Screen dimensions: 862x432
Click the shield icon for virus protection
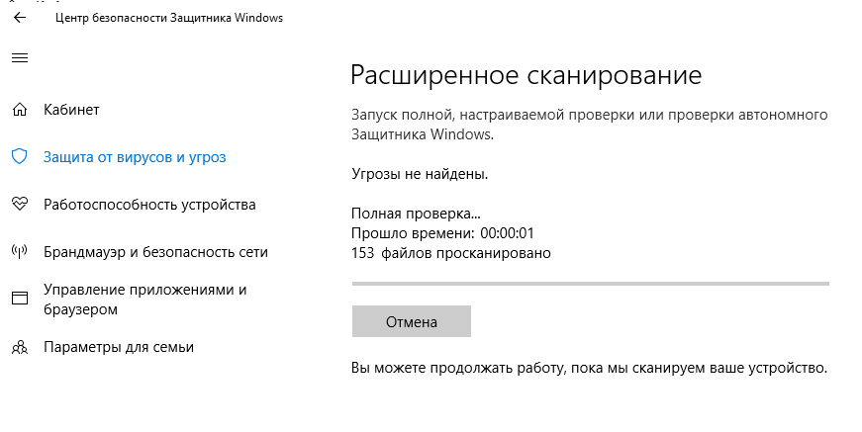(19, 156)
